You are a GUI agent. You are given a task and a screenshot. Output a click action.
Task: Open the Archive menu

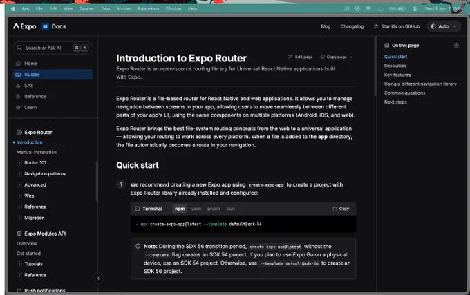124,9
